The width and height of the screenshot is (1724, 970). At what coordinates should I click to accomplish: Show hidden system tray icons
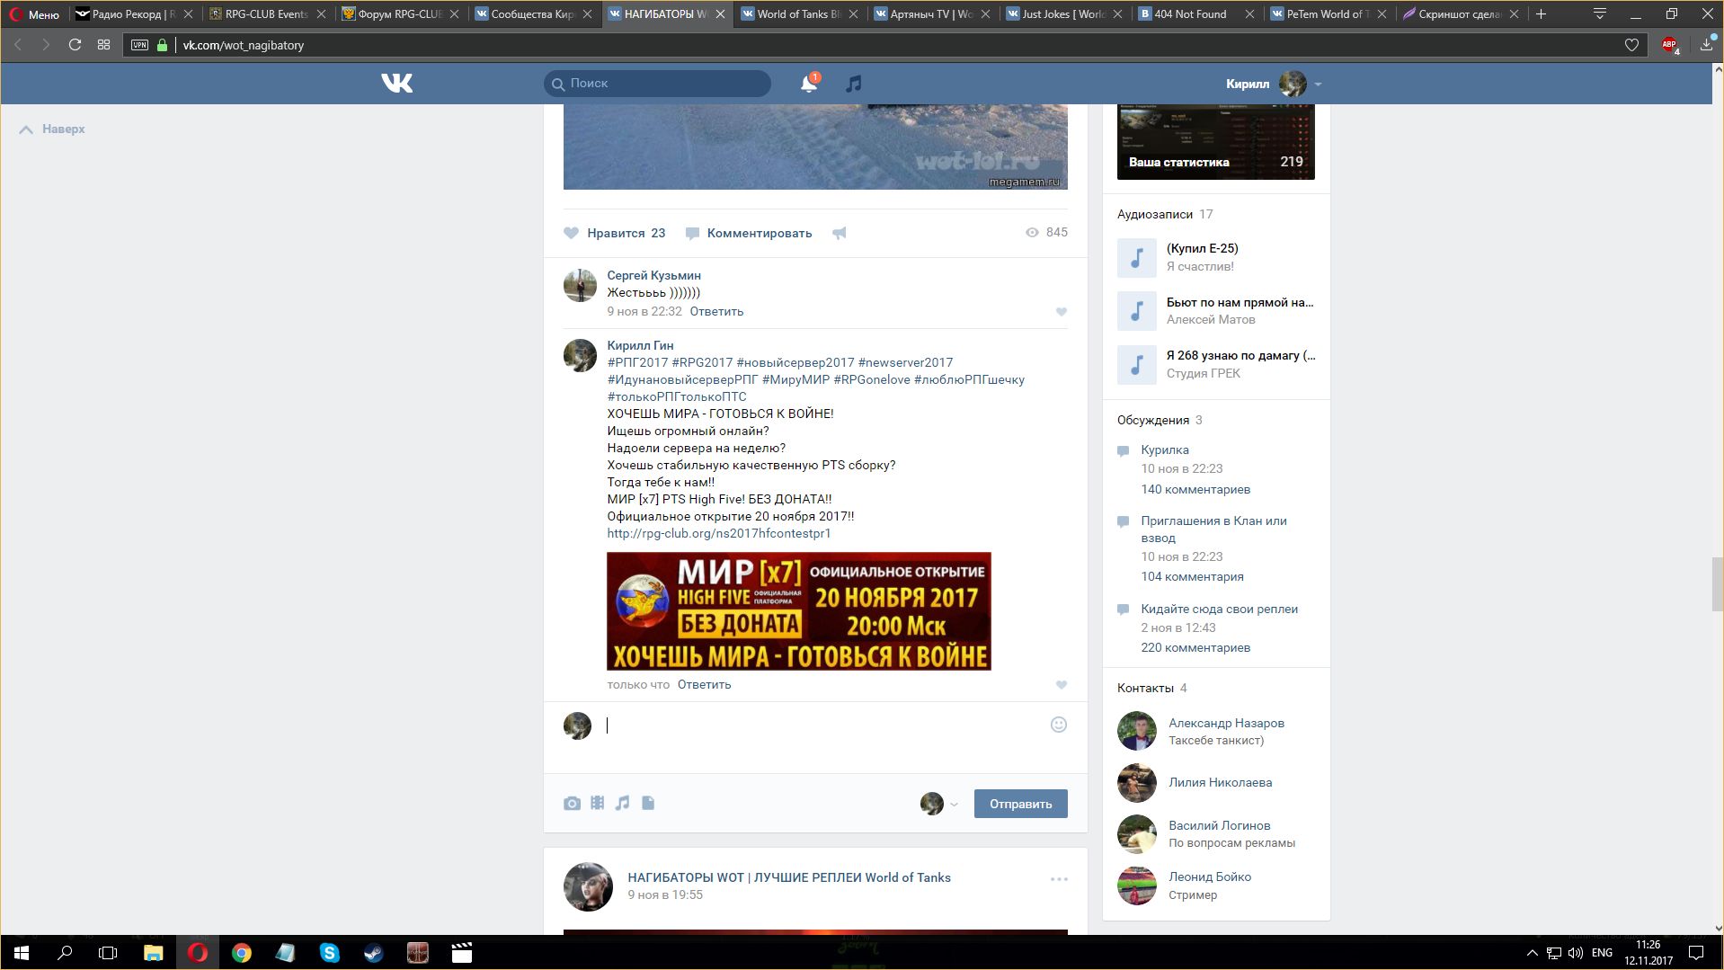(x=1532, y=953)
